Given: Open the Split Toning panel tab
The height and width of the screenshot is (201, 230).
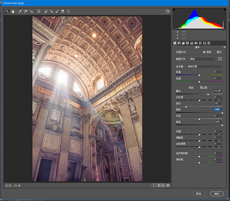Looking at the screenshot, I should [192, 43].
